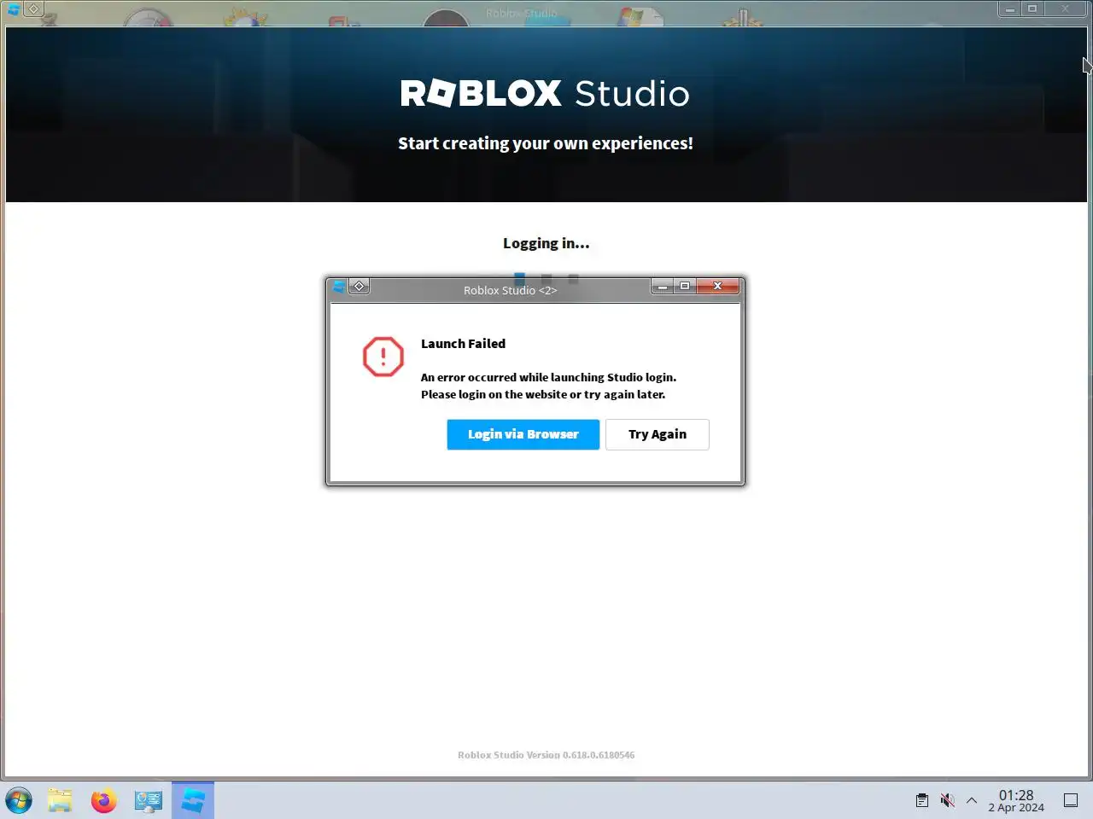Click the ROBLOX Studio logo banner
Screen dimensions: 1093x819
coord(545,93)
